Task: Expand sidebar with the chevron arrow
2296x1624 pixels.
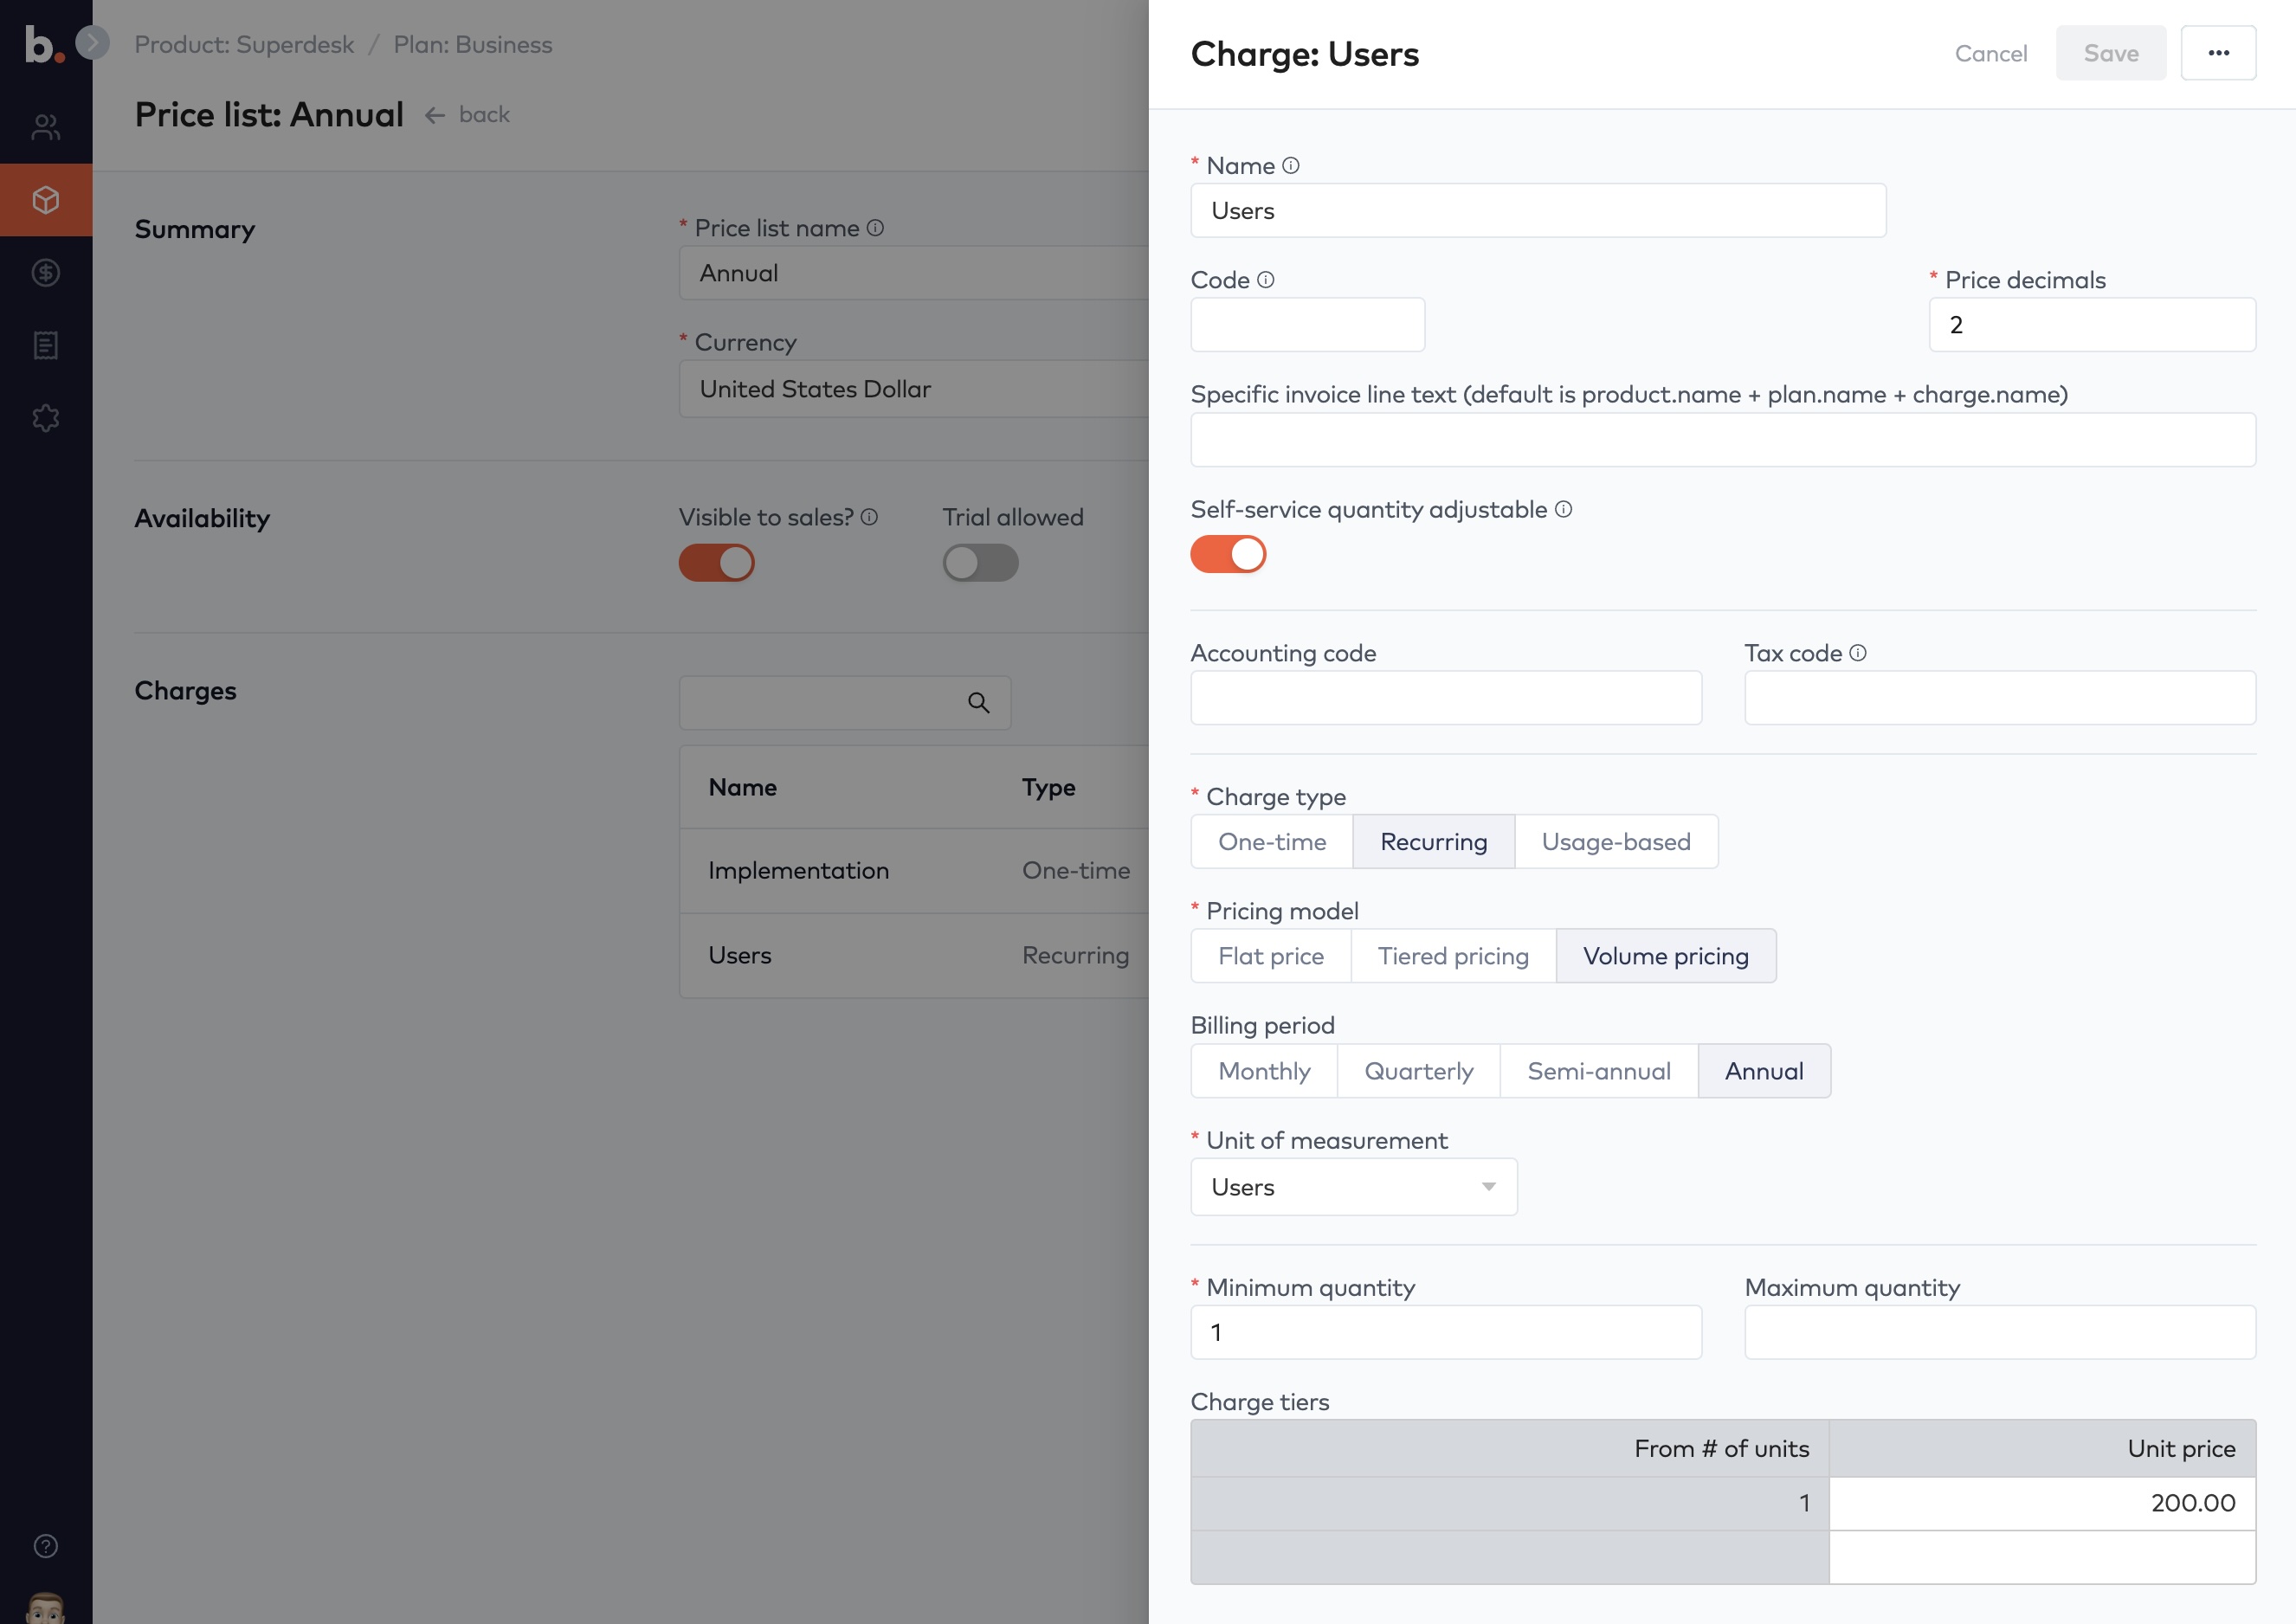Action: coord(92,42)
